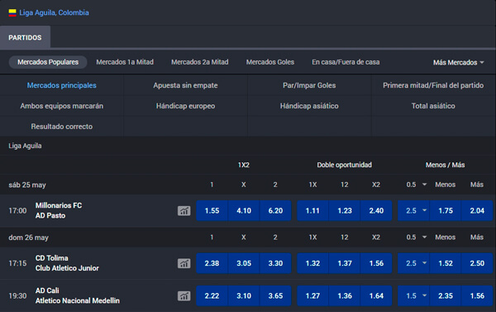This screenshot has width=496, height=312.
Task: Click the sáb 25 may date label
Action: pyautogui.click(x=27, y=185)
